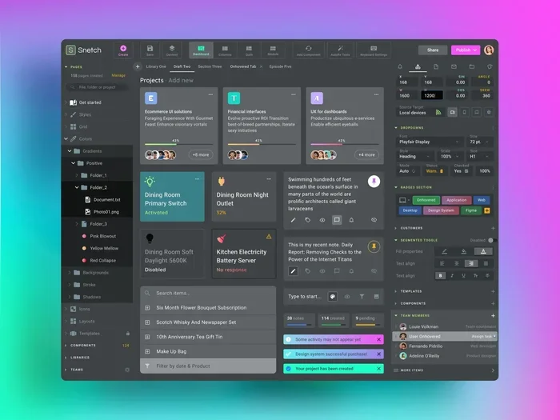This screenshot has width=560, height=420.
Task: Collapse the Team Members section
Action: coord(396,315)
